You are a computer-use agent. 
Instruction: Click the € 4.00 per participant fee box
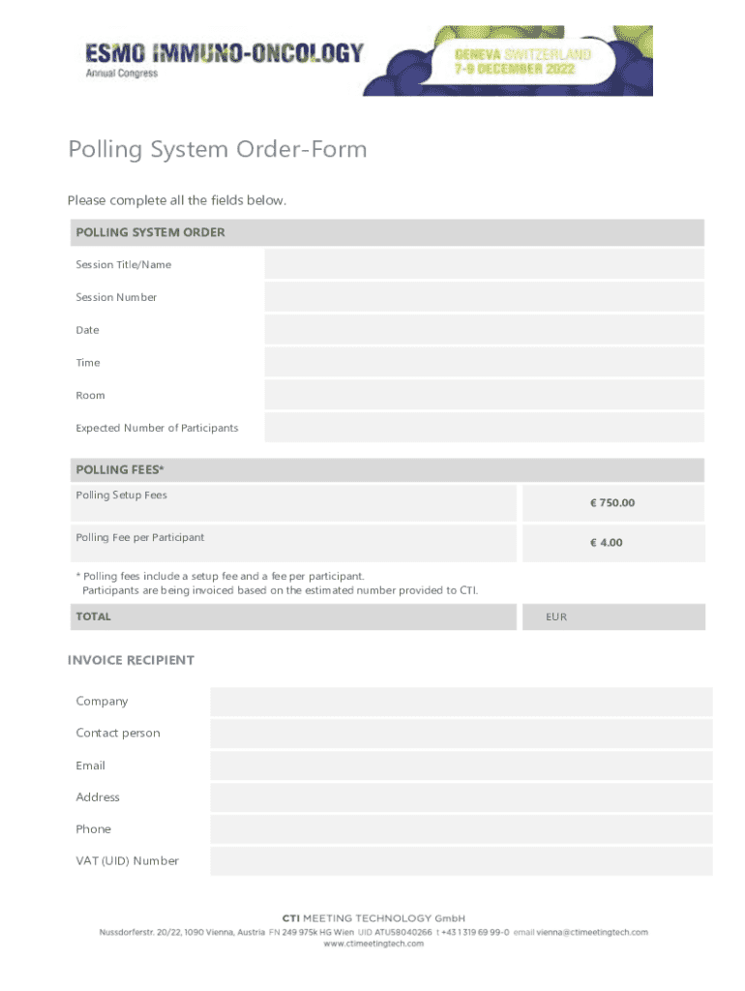click(x=612, y=543)
